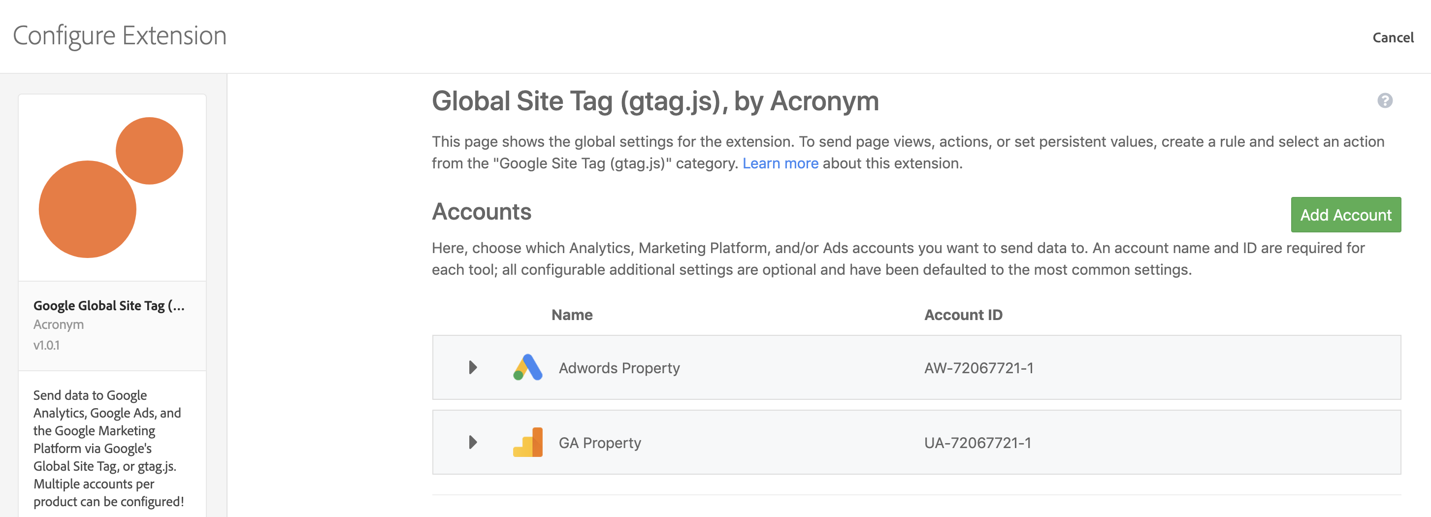Image resolution: width=1431 pixels, height=517 pixels.
Task: Click the orange Acronym extension logo
Action: point(111,187)
